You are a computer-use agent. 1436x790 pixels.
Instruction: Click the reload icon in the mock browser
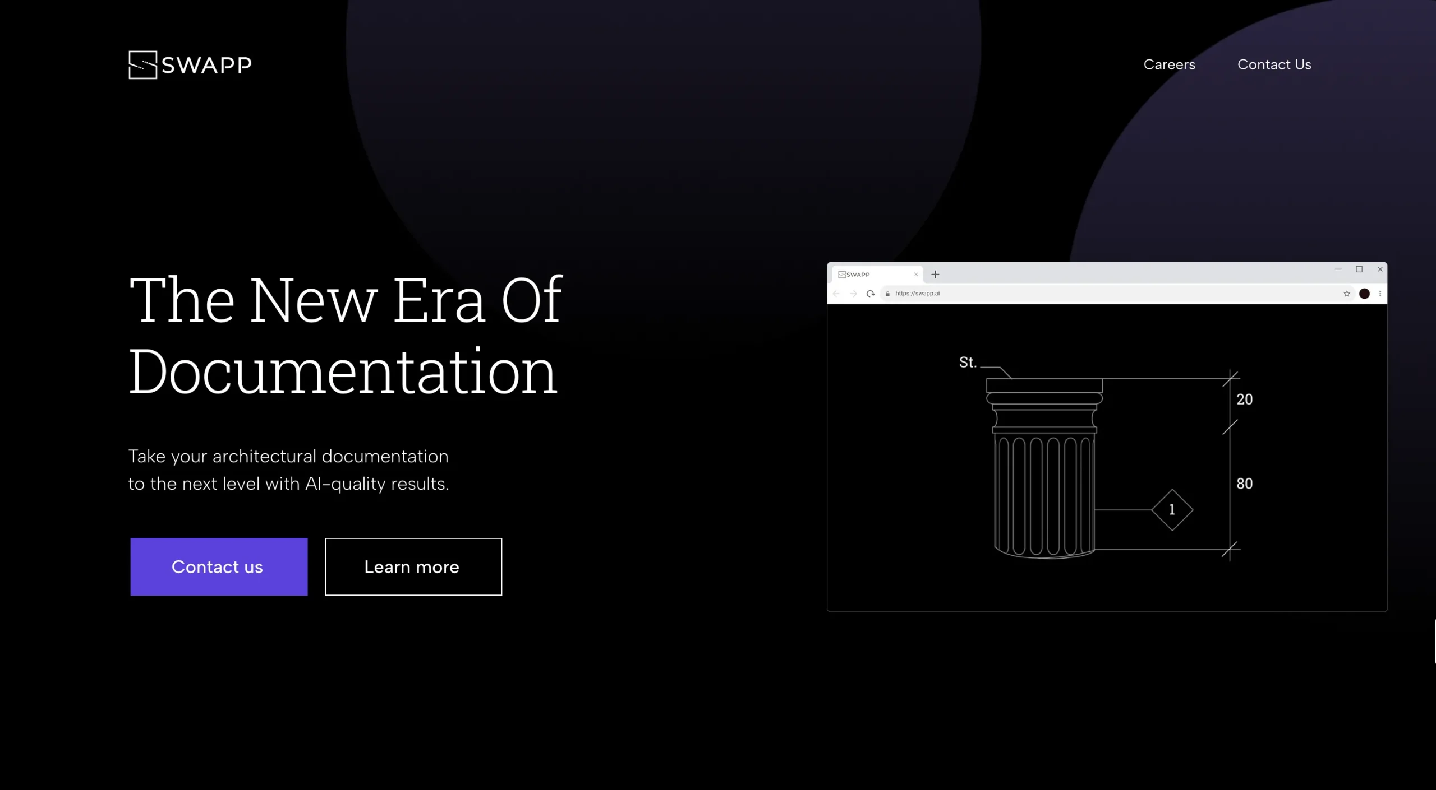tap(871, 294)
